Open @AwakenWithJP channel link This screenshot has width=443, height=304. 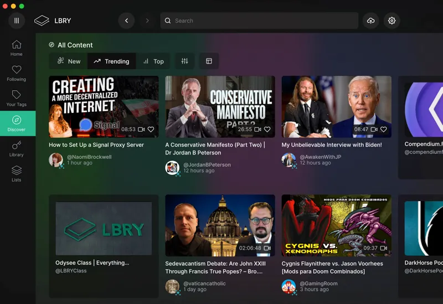tap(321, 157)
